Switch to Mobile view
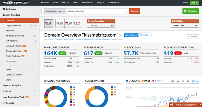Image resolution: width=202 pixels, height=107 pixels. click(x=145, y=35)
